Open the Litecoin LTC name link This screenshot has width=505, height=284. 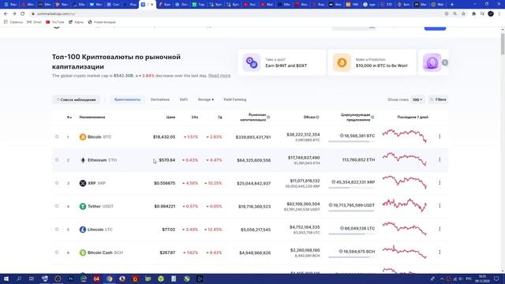pos(100,230)
